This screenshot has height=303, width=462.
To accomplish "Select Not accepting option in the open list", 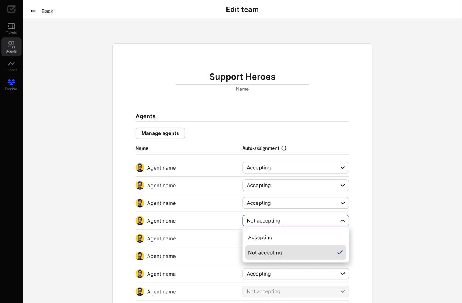I will click(x=296, y=253).
